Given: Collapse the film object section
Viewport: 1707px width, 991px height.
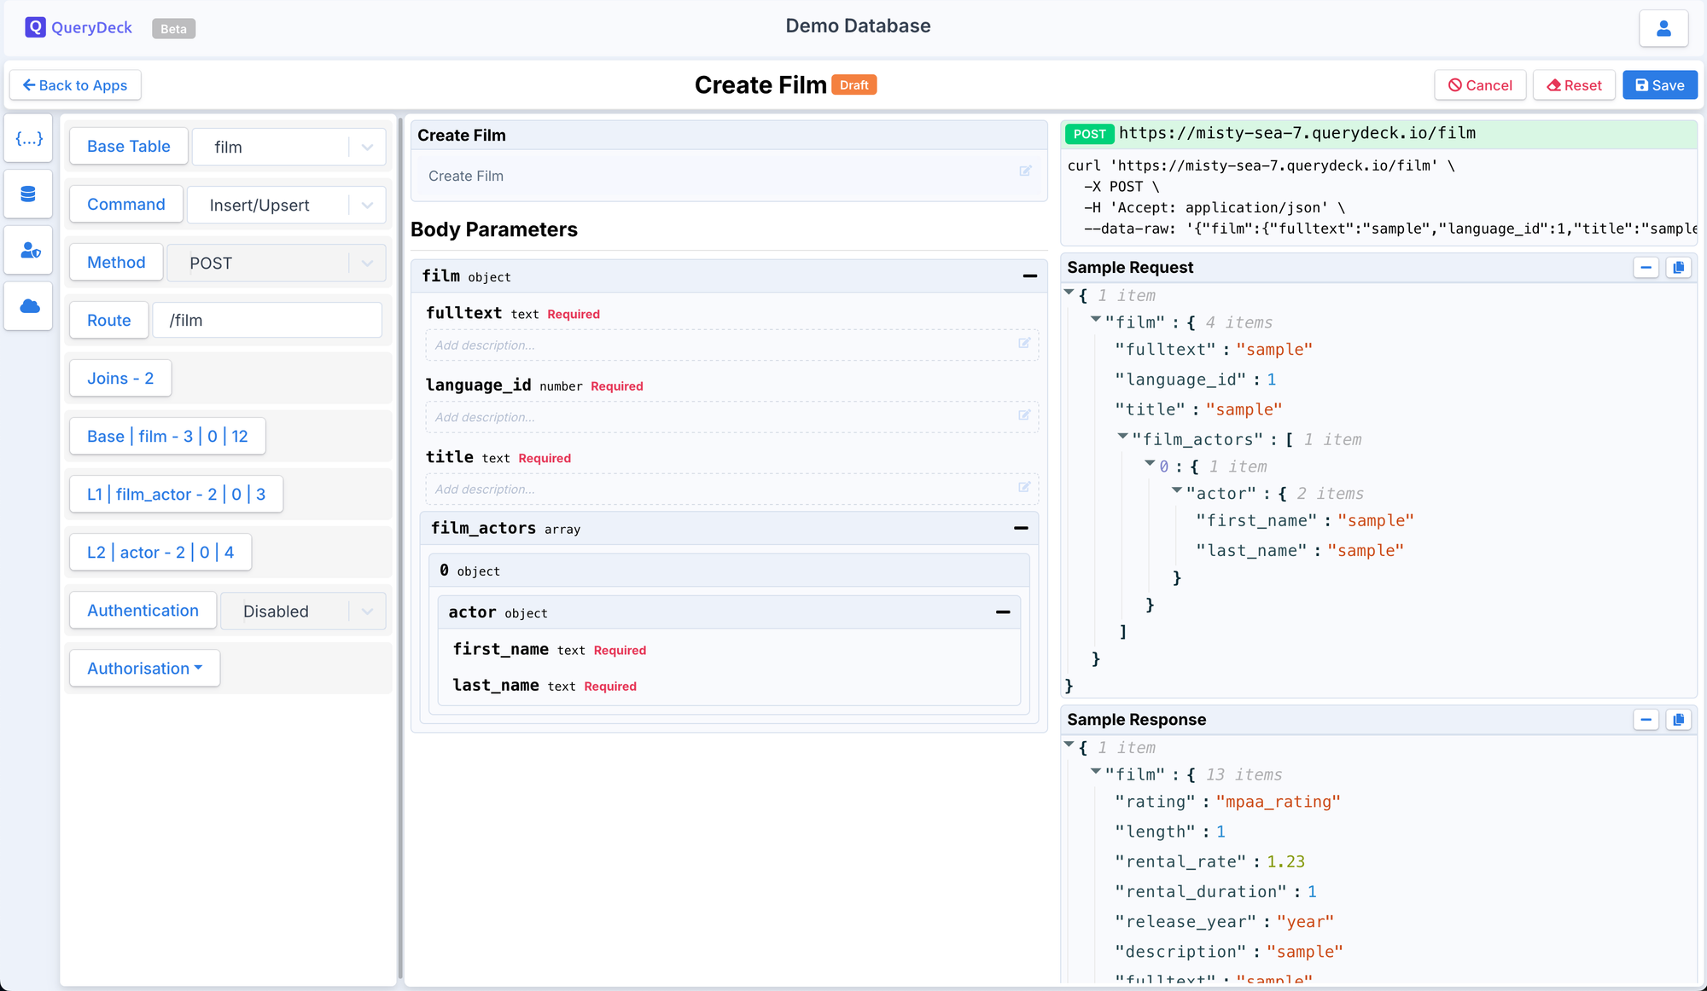Looking at the screenshot, I should (1029, 276).
